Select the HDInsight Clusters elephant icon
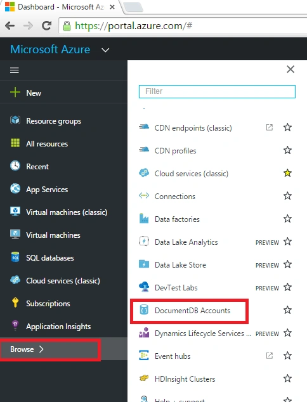This screenshot has width=307, height=402. (144, 378)
